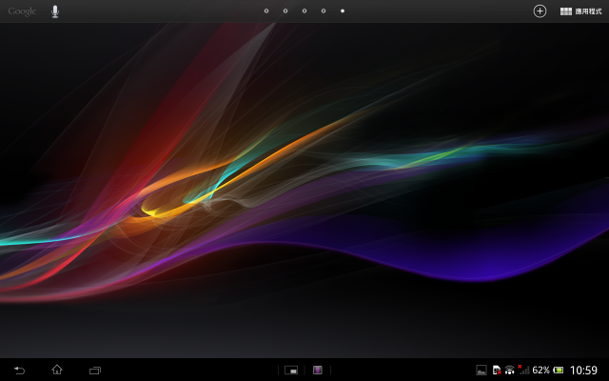Open the clock showing 10:59
Viewport: 609px width, 381px height.
[583, 371]
